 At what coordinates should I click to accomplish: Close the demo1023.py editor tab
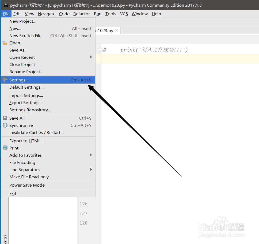(x=116, y=31)
